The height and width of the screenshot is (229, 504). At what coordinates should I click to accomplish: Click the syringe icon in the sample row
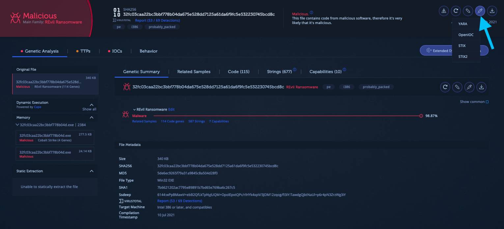click(469, 87)
